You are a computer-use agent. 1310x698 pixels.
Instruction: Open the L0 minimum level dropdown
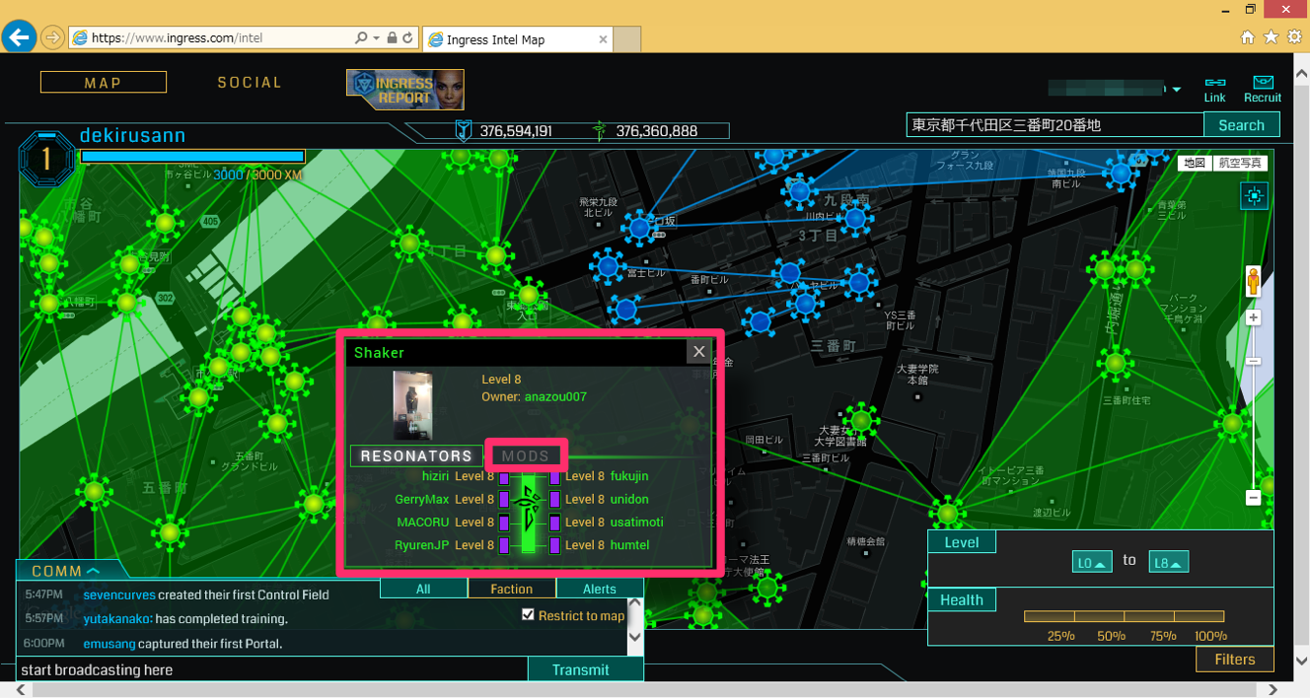pos(1092,562)
